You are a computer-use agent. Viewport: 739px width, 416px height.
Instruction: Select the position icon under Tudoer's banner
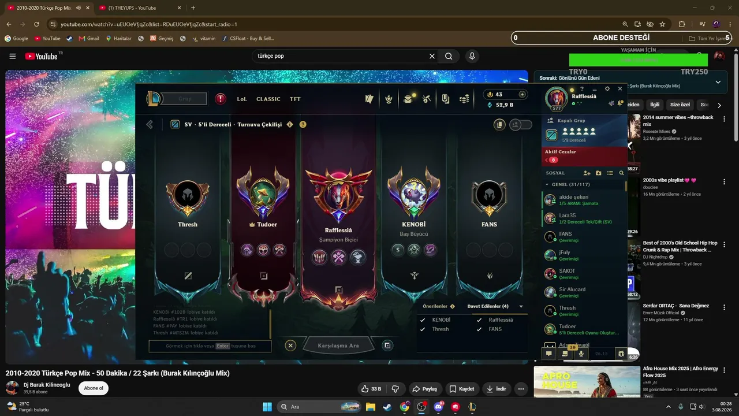[x=263, y=276]
